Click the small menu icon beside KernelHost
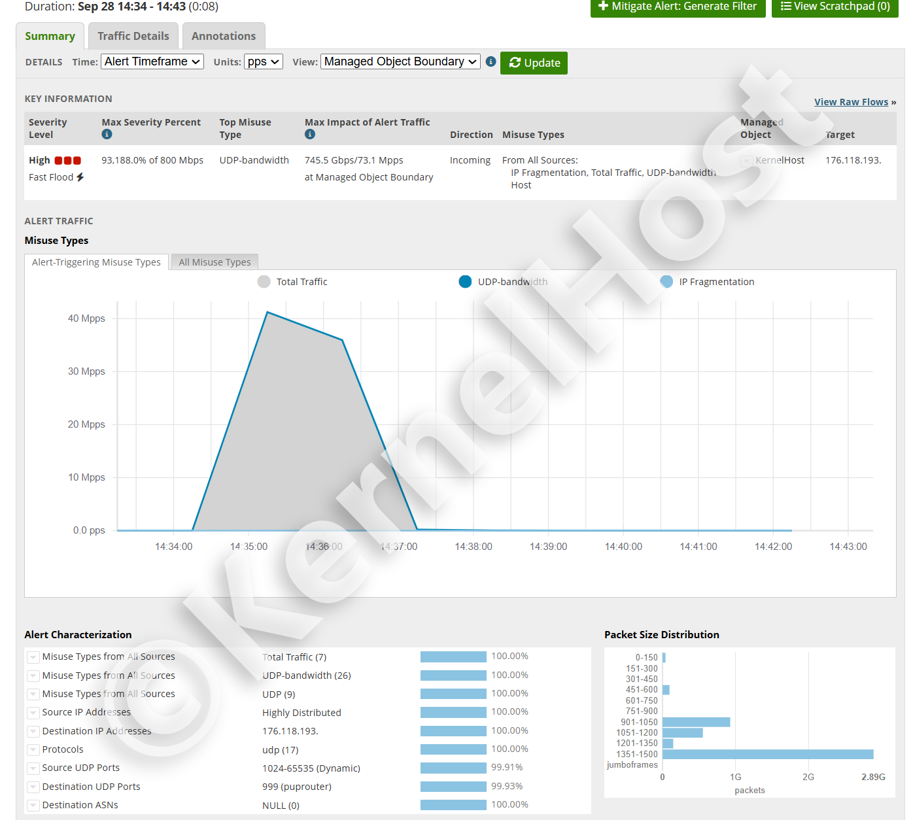The image size is (913, 820). pyautogui.click(x=746, y=161)
